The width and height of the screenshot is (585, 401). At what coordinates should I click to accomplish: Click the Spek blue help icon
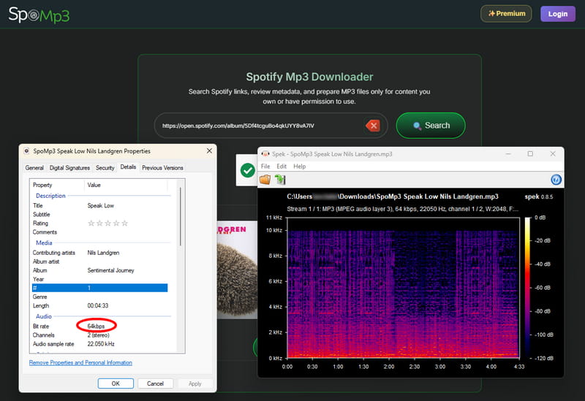point(556,180)
